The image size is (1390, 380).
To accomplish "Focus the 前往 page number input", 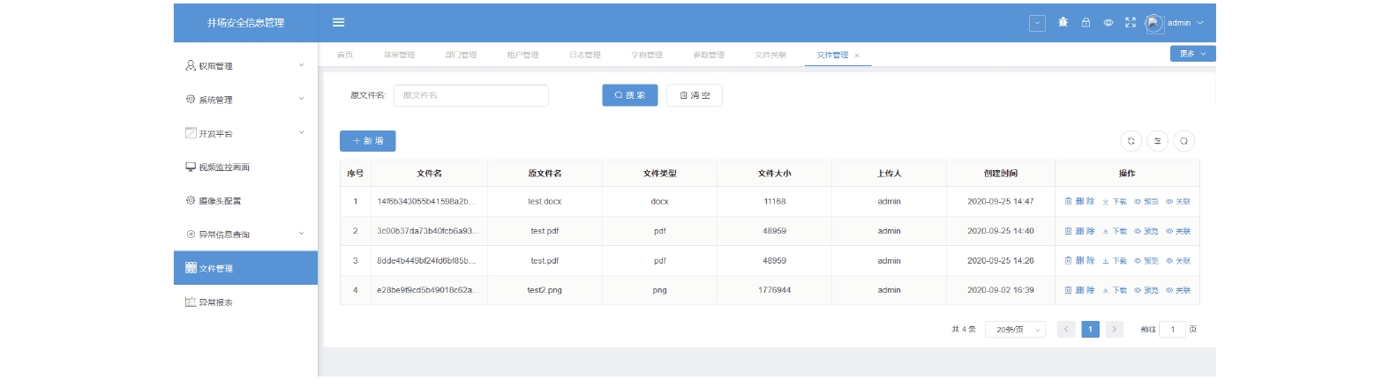I will coord(1172,330).
